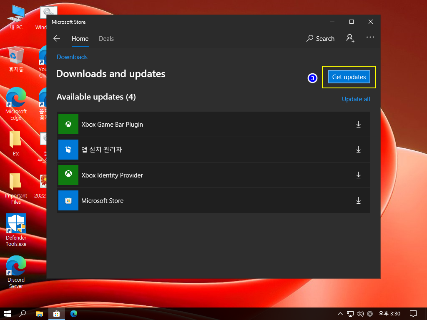This screenshot has width=427, height=320.
Task: Click the Downloads breadcrumb link
Action: pyautogui.click(x=72, y=57)
